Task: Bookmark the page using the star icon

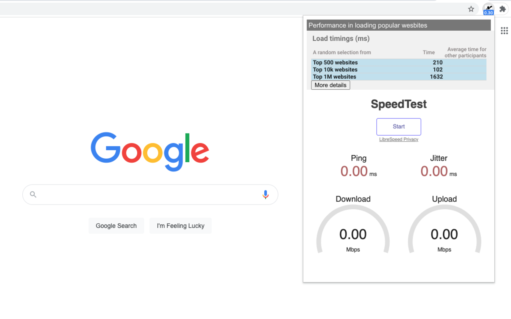Action: (x=471, y=8)
